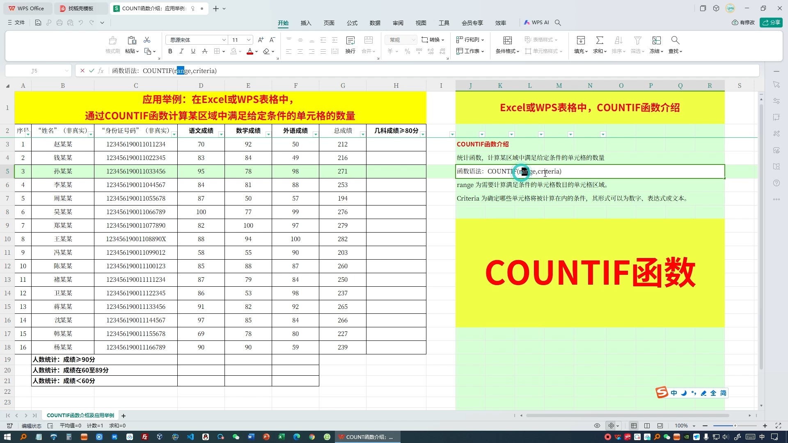Open the filter dropdown on 总成绩 column
Image resolution: width=788 pixels, height=443 pixels.
(x=362, y=134)
